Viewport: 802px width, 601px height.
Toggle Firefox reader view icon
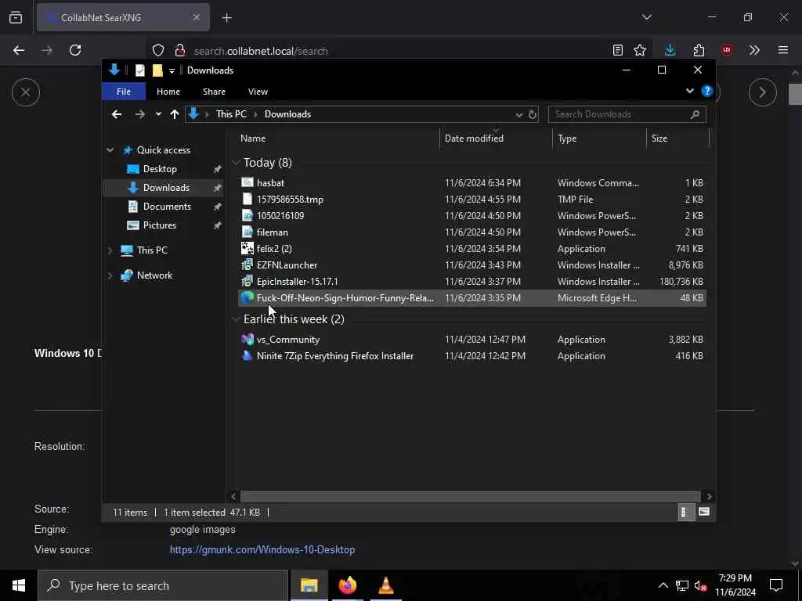point(617,50)
